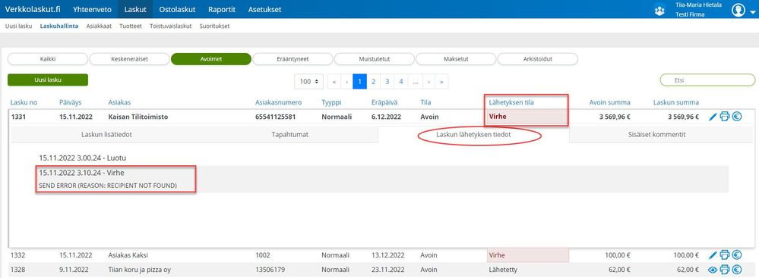
Task: Open Laskut in main navigation
Action: (x=135, y=9)
